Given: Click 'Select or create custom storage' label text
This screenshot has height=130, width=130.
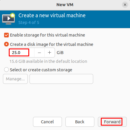Looking at the screenshot, I should pyautogui.click(x=41, y=70).
